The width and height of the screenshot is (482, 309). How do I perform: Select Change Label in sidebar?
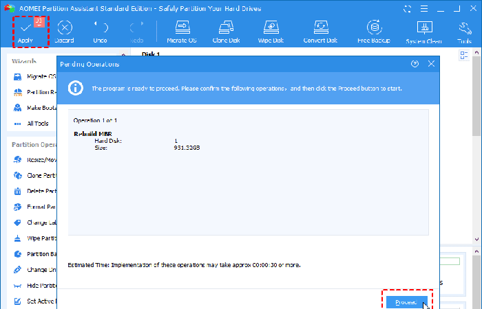(x=34, y=222)
